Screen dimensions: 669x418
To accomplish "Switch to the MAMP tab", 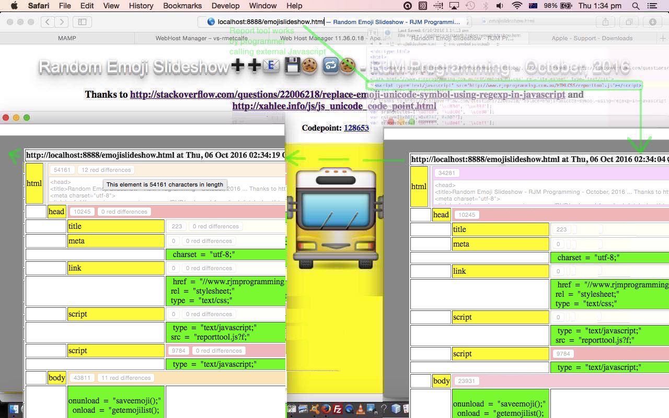I will pyautogui.click(x=67, y=38).
